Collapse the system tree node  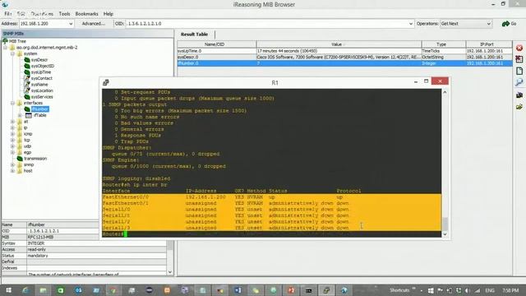13,53
